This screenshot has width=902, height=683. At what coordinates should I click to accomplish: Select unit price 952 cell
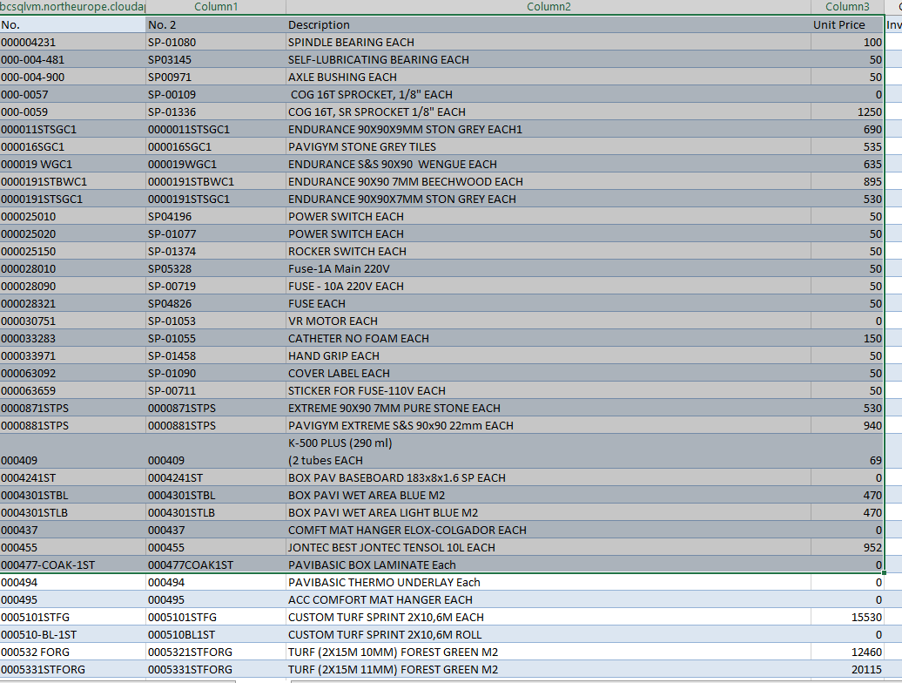tap(847, 547)
